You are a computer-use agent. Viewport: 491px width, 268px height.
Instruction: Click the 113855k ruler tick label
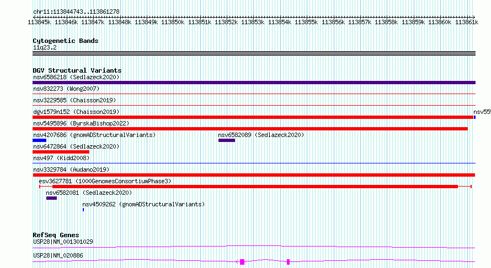point(306,22)
